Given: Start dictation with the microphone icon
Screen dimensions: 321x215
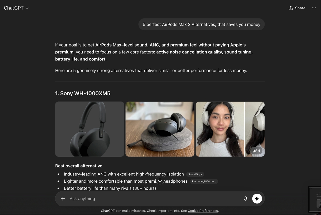Looking at the screenshot, I should [x=246, y=199].
